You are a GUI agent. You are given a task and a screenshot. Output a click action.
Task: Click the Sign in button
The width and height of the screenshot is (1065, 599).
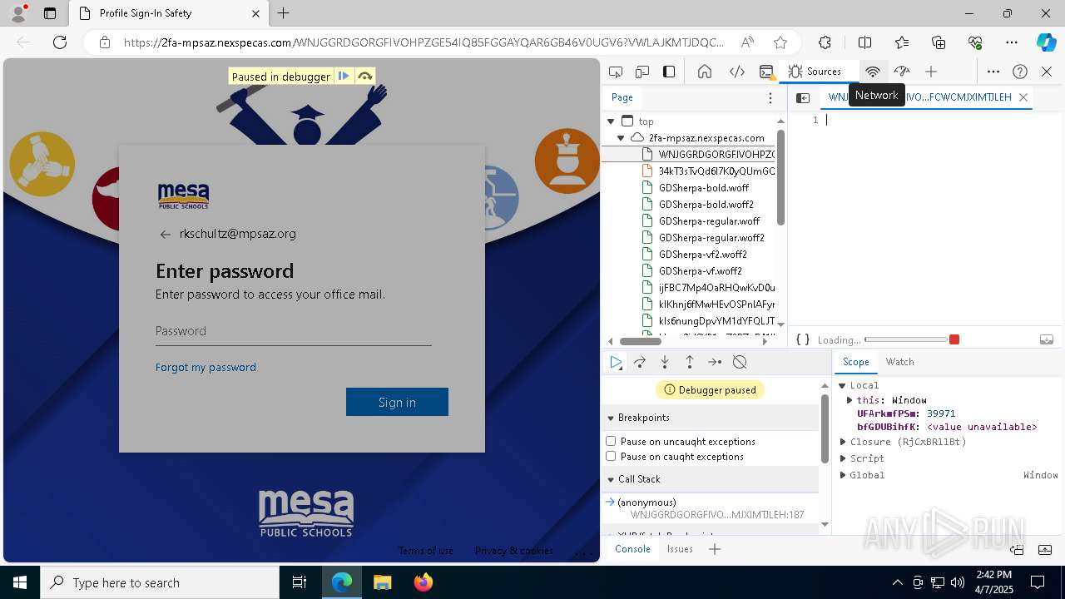[397, 402]
